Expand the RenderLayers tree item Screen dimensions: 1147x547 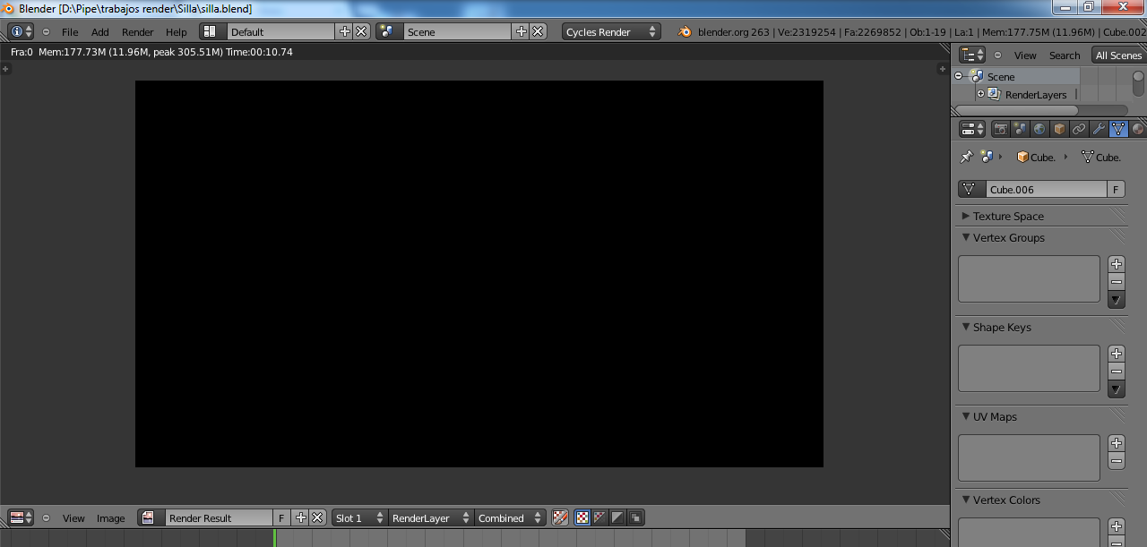(980, 94)
